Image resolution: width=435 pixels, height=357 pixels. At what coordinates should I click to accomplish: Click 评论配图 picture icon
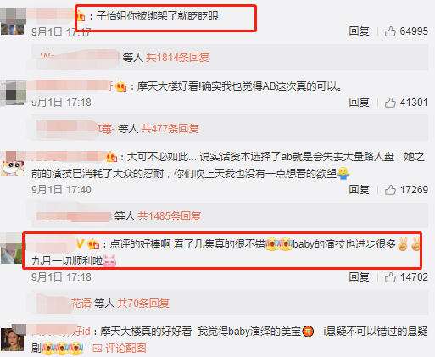point(98,349)
